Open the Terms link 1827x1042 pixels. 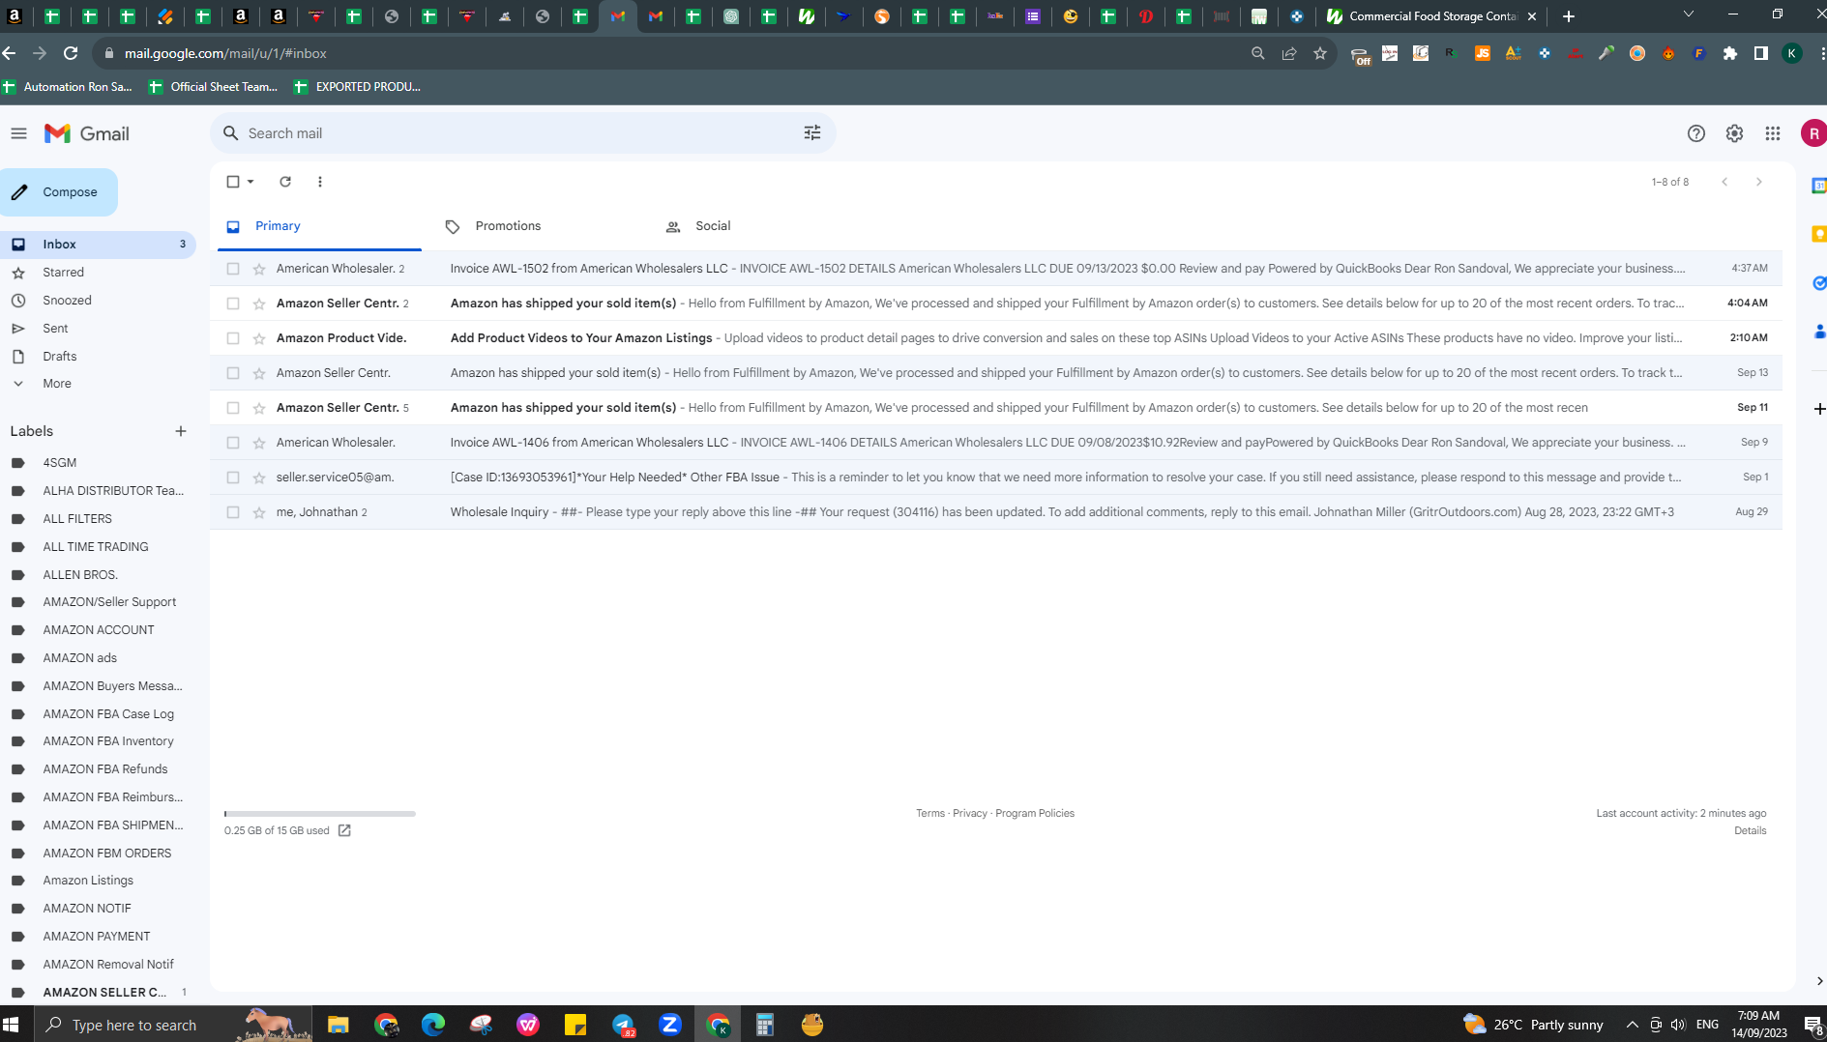pos(930,813)
